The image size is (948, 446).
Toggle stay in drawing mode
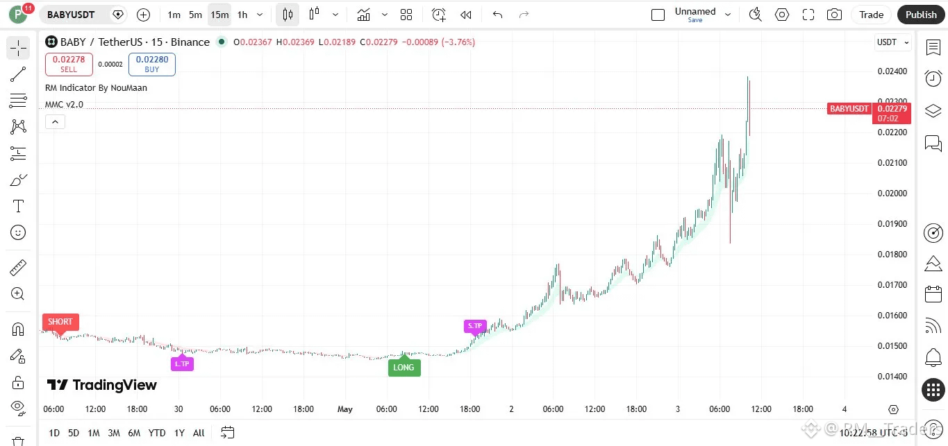pyautogui.click(x=18, y=356)
